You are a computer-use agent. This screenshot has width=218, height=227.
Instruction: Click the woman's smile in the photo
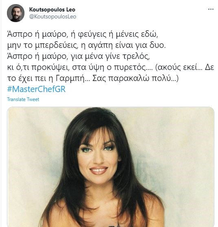[x=99, y=170]
